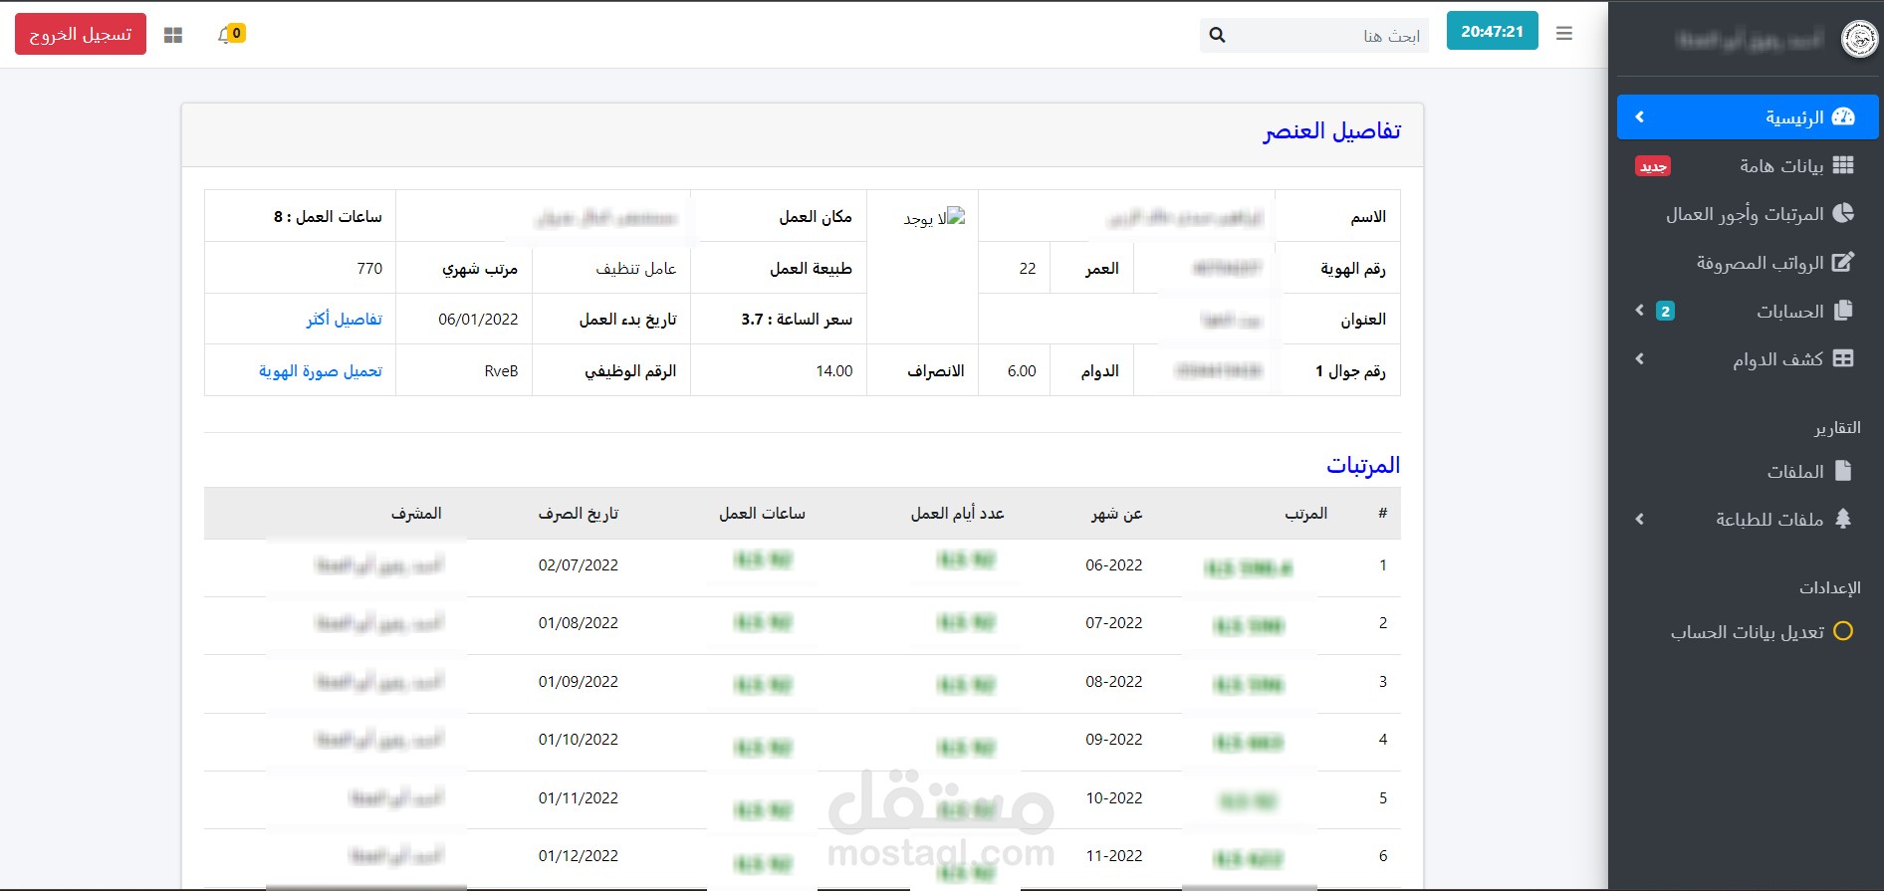Click the "العمر" label cell
The image size is (1884, 891).
click(x=1091, y=268)
